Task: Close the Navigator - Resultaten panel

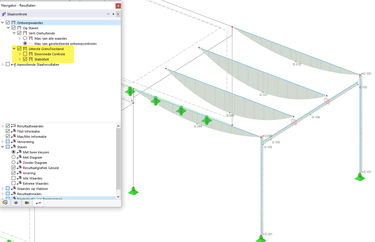Action: (x=118, y=5)
